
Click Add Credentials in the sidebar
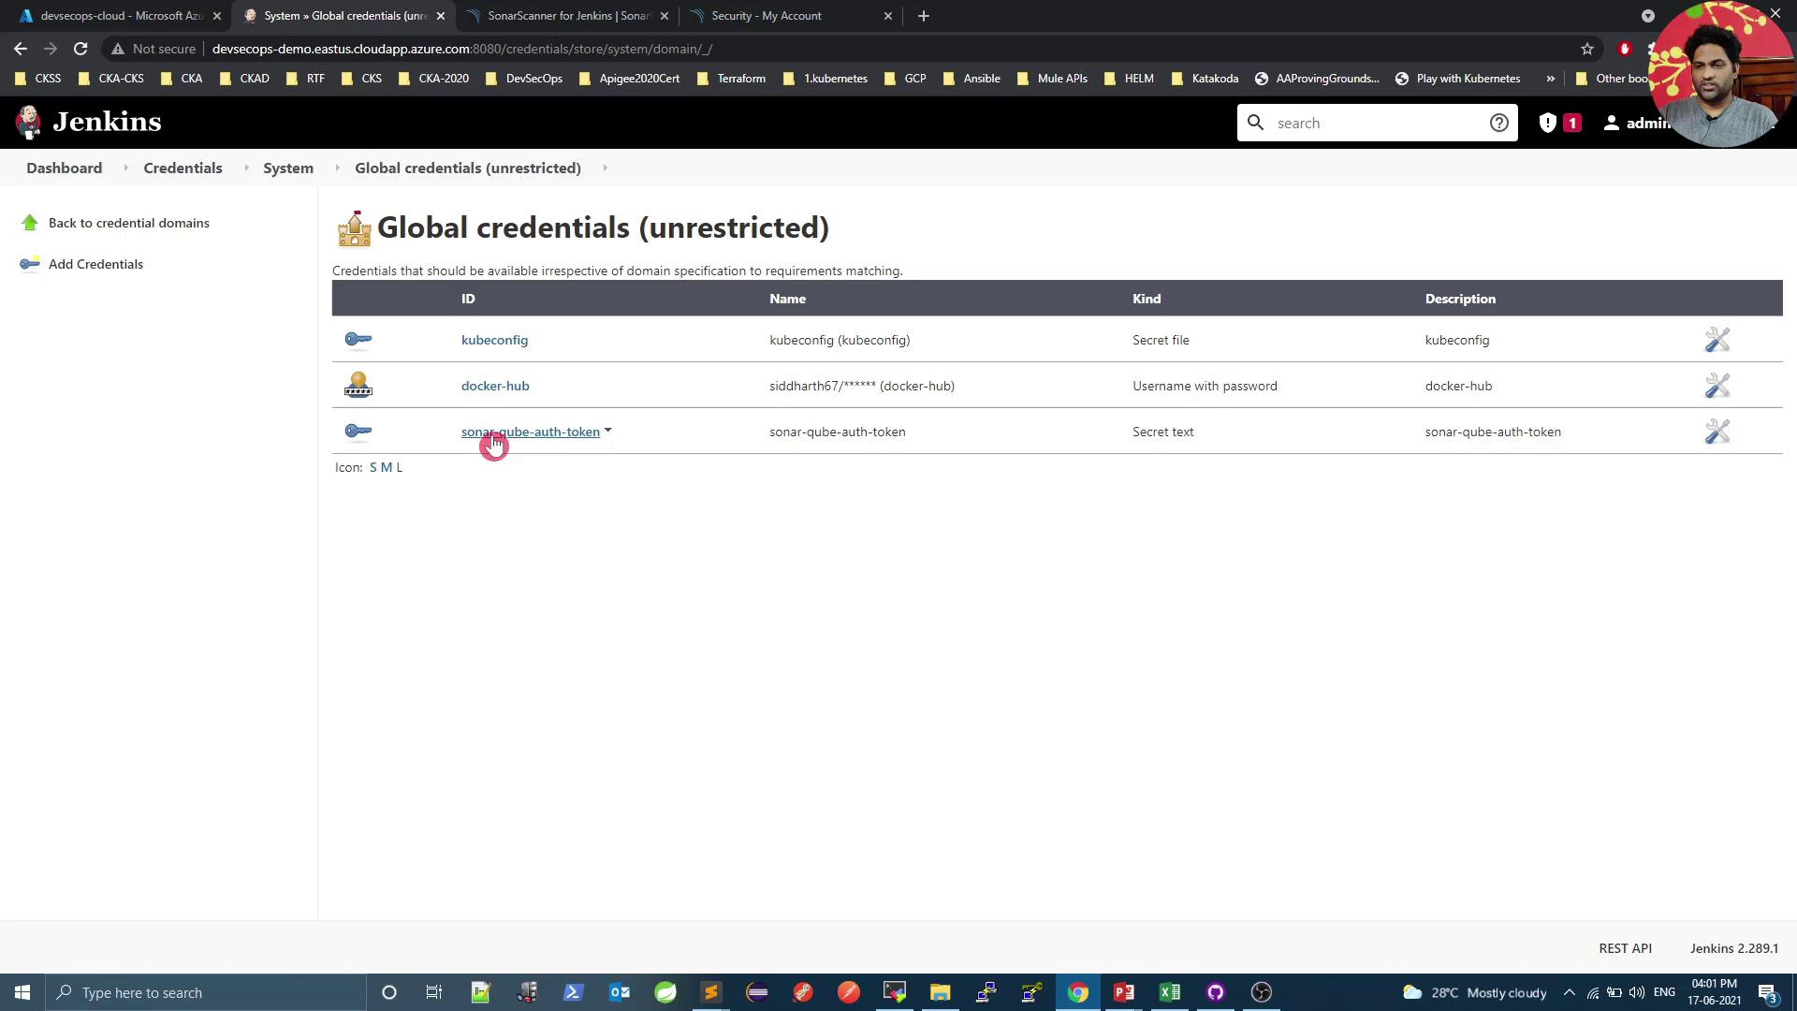click(95, 264)
